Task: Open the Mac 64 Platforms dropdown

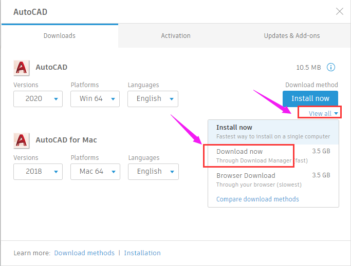Action: pyautogui.click(x=96, y=172)
